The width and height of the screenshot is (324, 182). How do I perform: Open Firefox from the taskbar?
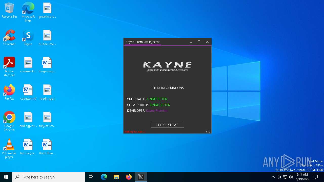(129, 177)
